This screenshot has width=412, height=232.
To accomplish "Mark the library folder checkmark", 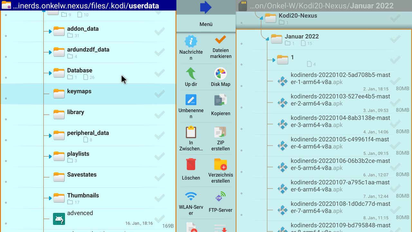I will coord(159,115).
